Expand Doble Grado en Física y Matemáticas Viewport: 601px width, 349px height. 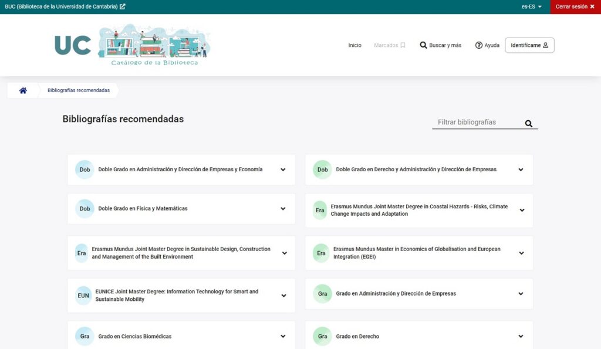tap(282, 209)
